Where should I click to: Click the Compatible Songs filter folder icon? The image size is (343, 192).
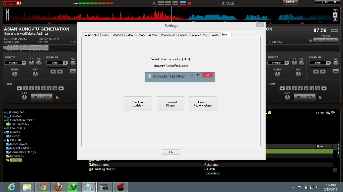click(x=8, y=152)
